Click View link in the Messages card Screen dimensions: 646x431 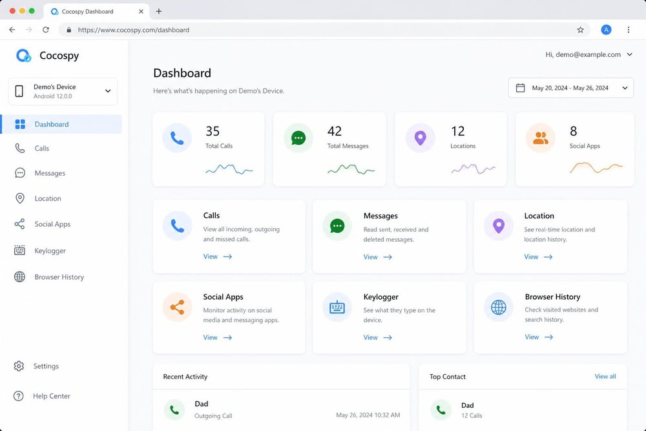coord(377,257)
